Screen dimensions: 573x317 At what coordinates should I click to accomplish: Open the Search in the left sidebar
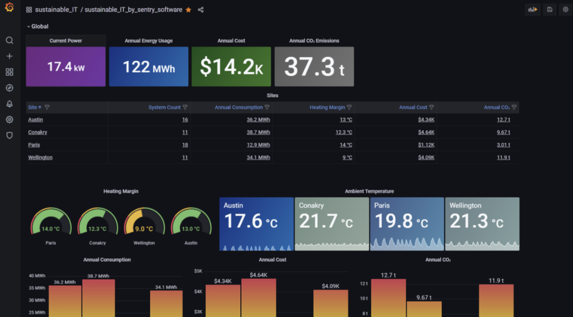pos(9,40)
